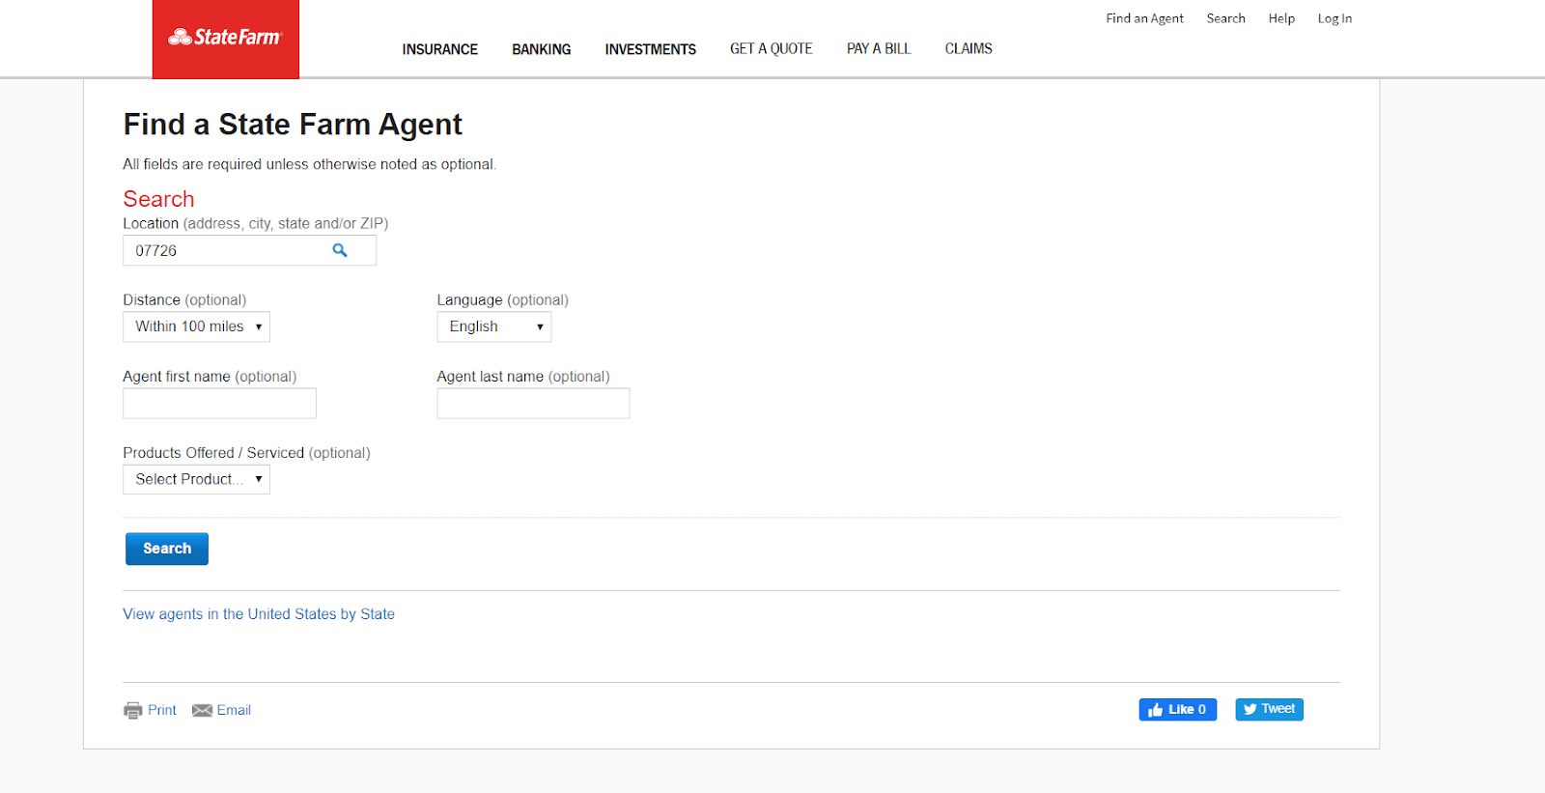This screenshot has width=1545, height=793.
Task: Click the Print text link
Action: (162, 710)
